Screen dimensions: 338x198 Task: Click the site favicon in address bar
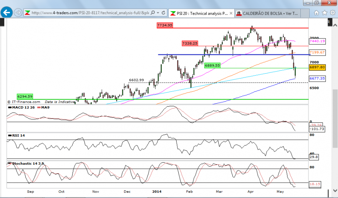(27, 13)
